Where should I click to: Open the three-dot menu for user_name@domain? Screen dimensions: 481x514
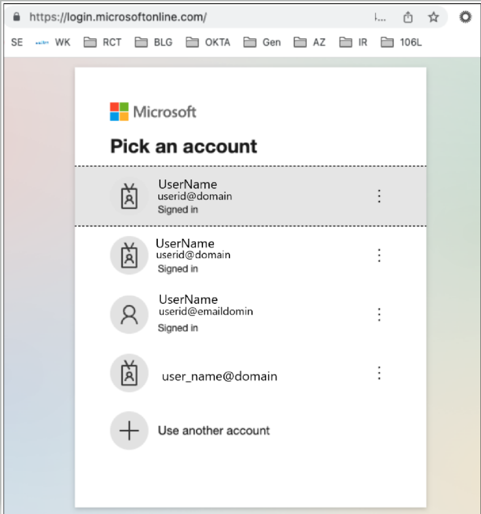379,373
